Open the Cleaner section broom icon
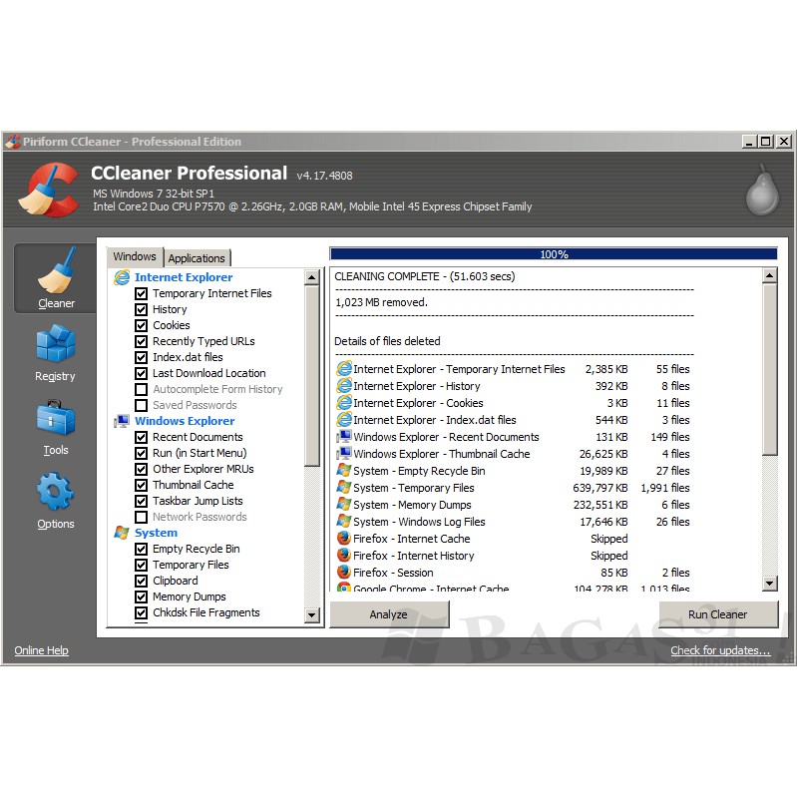The height and width of the screenshot is (797, 797). [x=56, y=270]
